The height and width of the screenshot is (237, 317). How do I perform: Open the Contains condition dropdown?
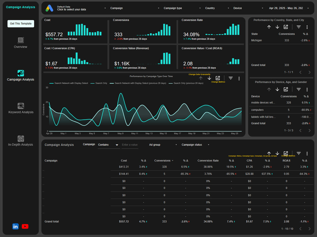109,145
